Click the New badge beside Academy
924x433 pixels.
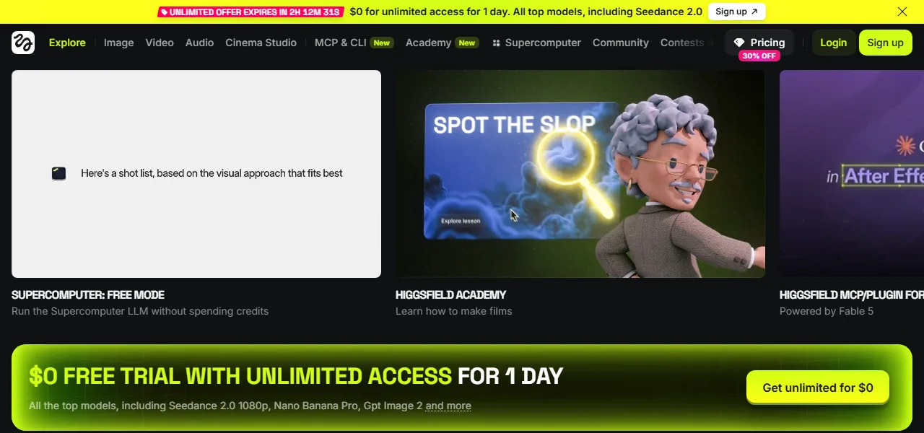pos(467,43)
